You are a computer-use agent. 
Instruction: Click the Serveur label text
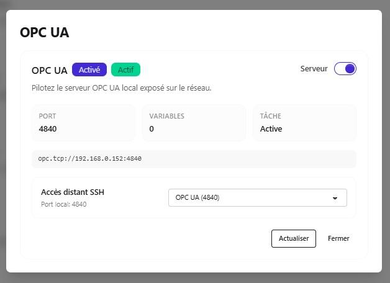[314, 68]
